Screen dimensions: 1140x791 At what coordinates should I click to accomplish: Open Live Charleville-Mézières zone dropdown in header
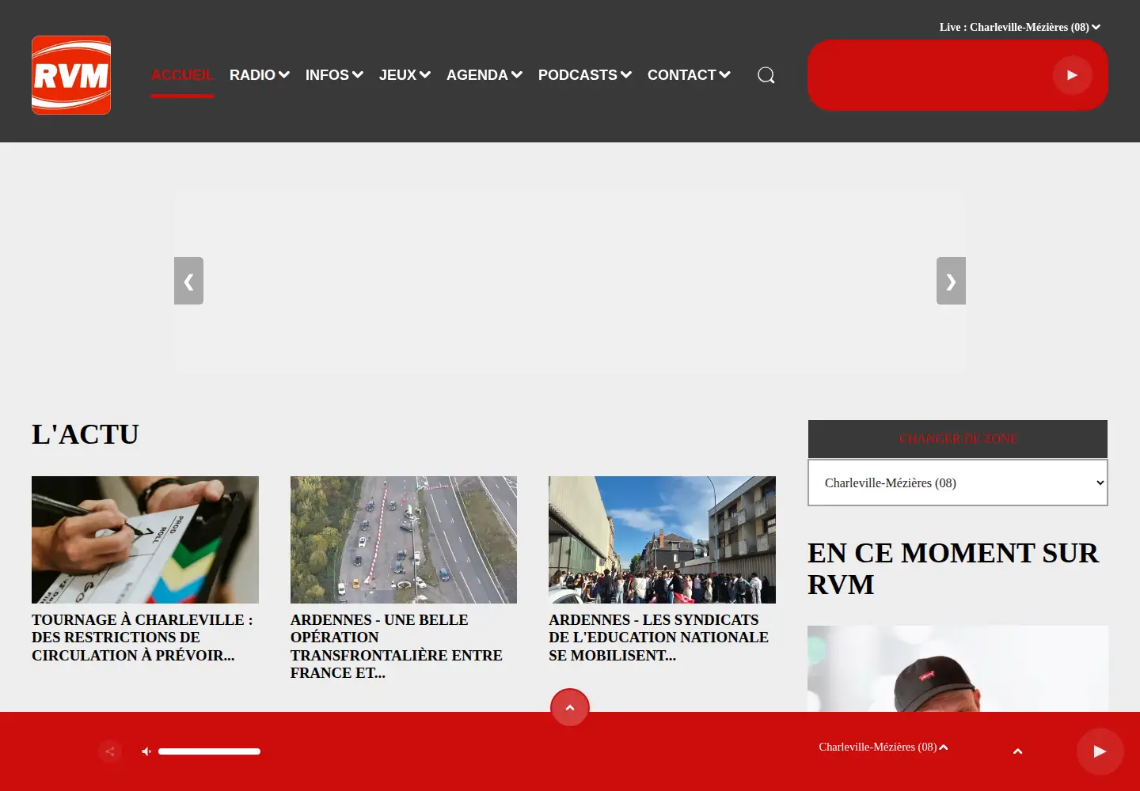[1020, 27]
